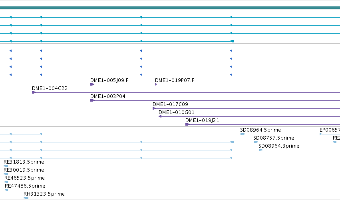Select the DME1-010G01 clone label
Image resolution: width=340 pixels, height=200 pixels.
(177, 112)
